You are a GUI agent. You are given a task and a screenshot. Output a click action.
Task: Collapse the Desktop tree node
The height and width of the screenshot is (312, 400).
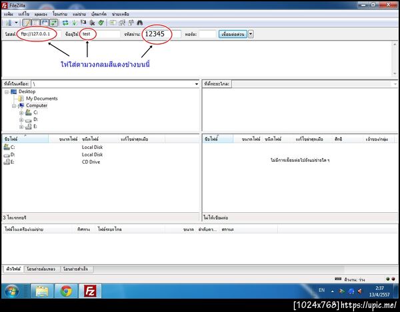(x=7, y=92)
